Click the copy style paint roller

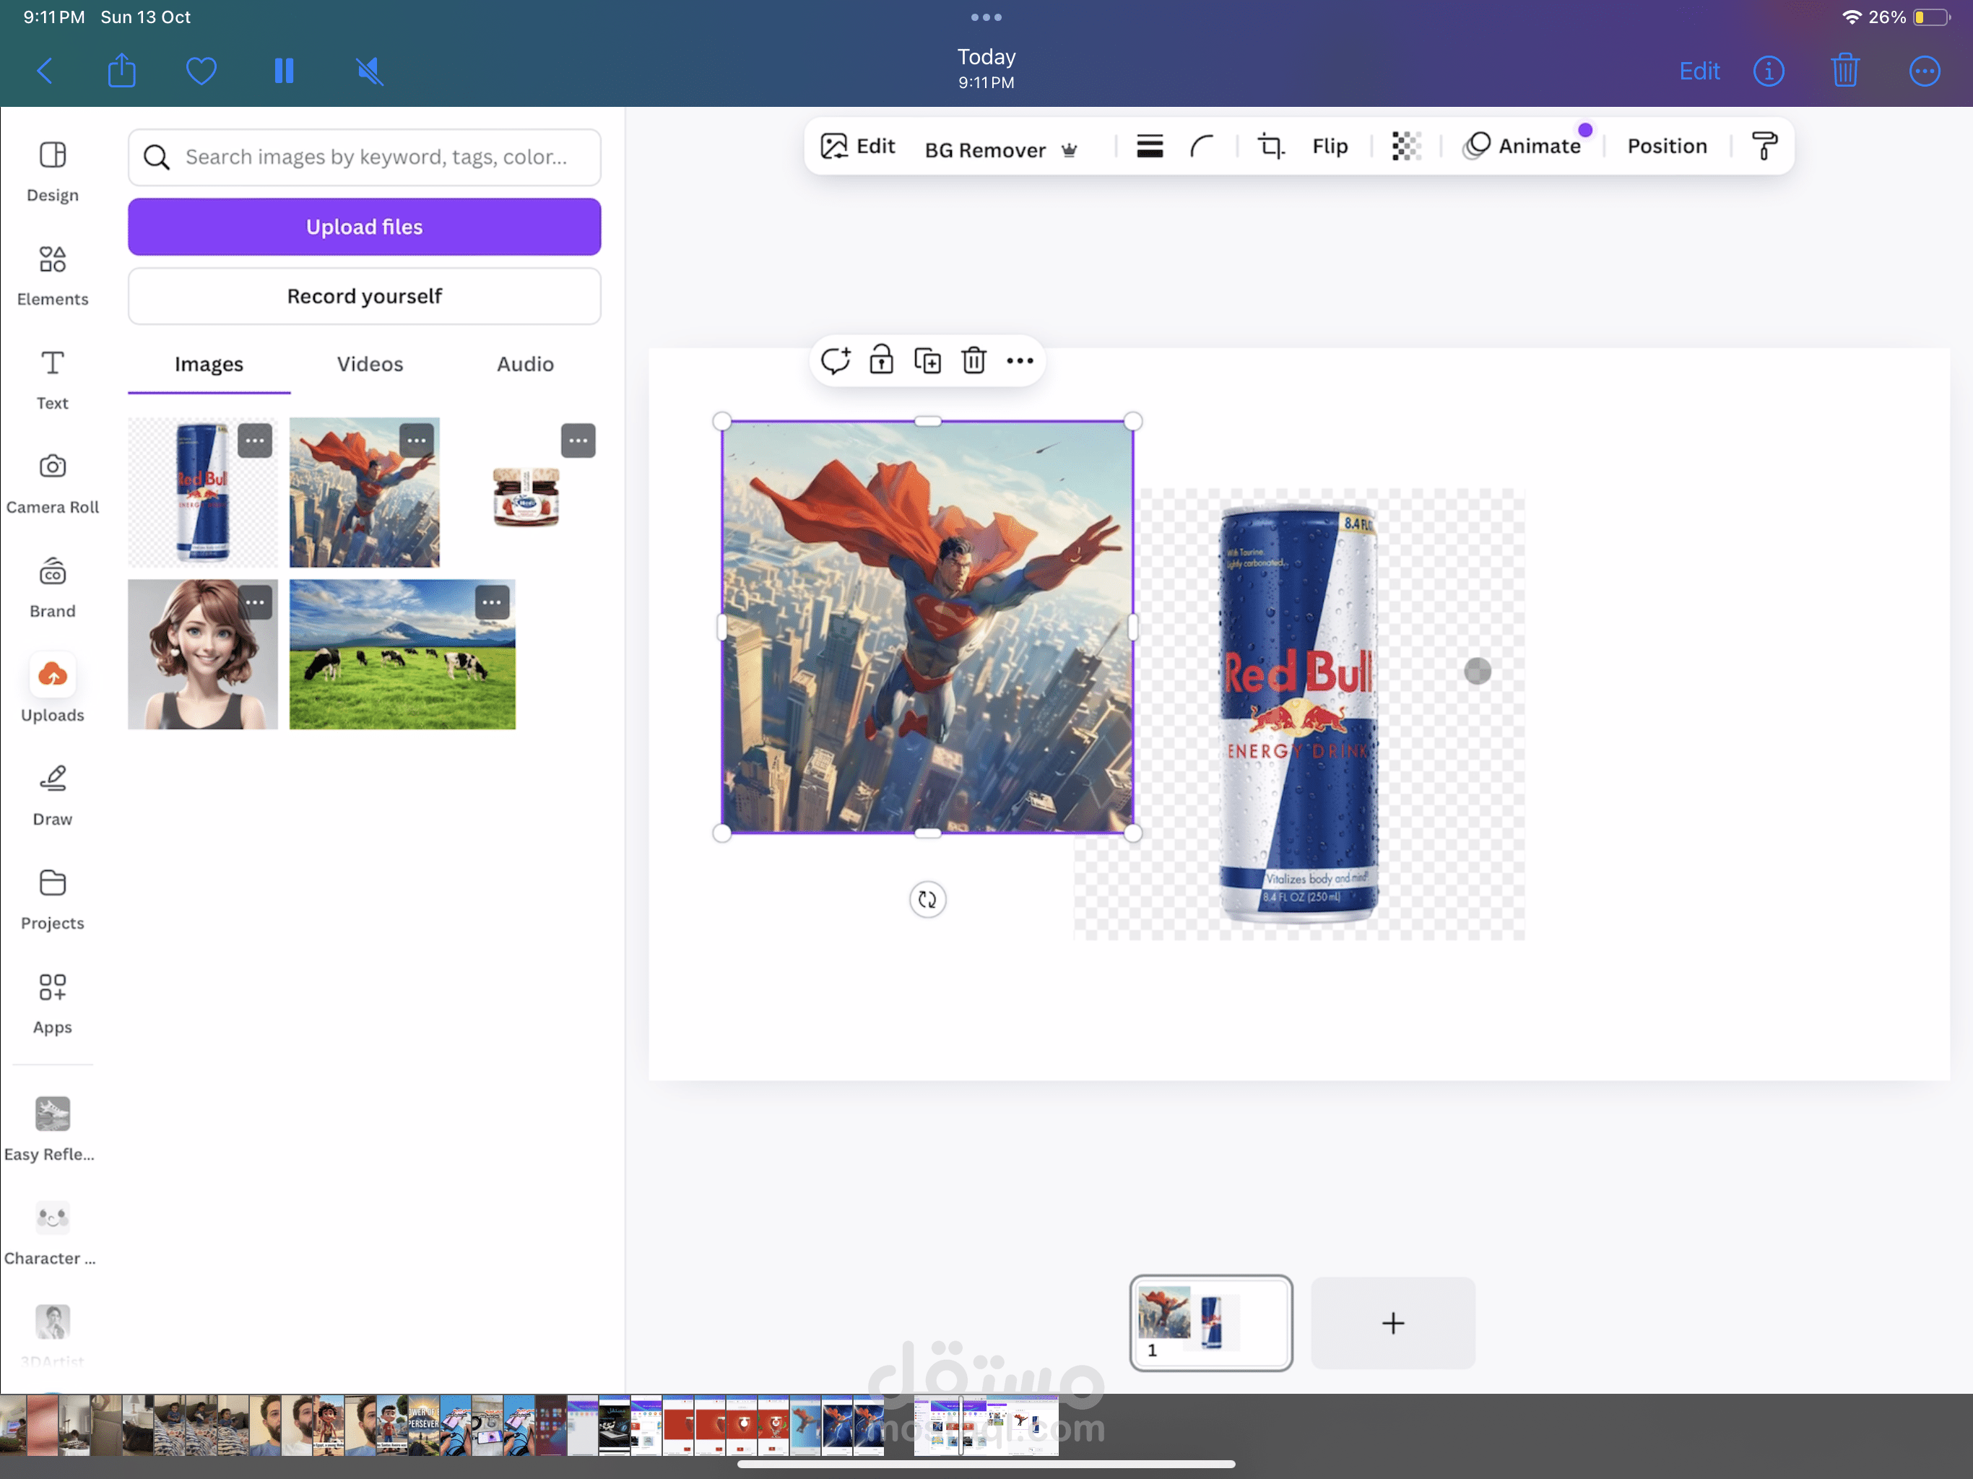(1764, 147)
